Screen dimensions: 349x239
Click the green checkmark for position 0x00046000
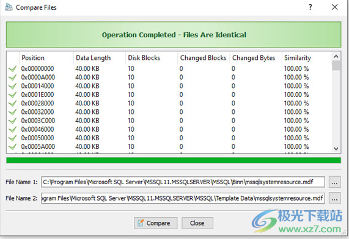(13, 129)
